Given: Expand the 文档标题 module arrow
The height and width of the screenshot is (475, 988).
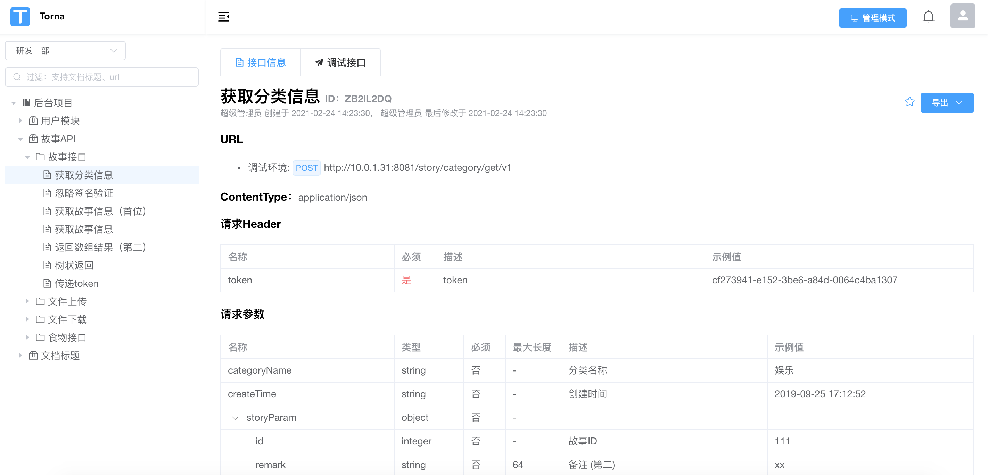Looking at the screenshot, I should tap(20, 356).
